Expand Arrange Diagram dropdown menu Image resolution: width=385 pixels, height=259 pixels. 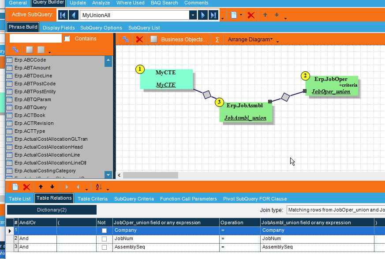[250, 40]
